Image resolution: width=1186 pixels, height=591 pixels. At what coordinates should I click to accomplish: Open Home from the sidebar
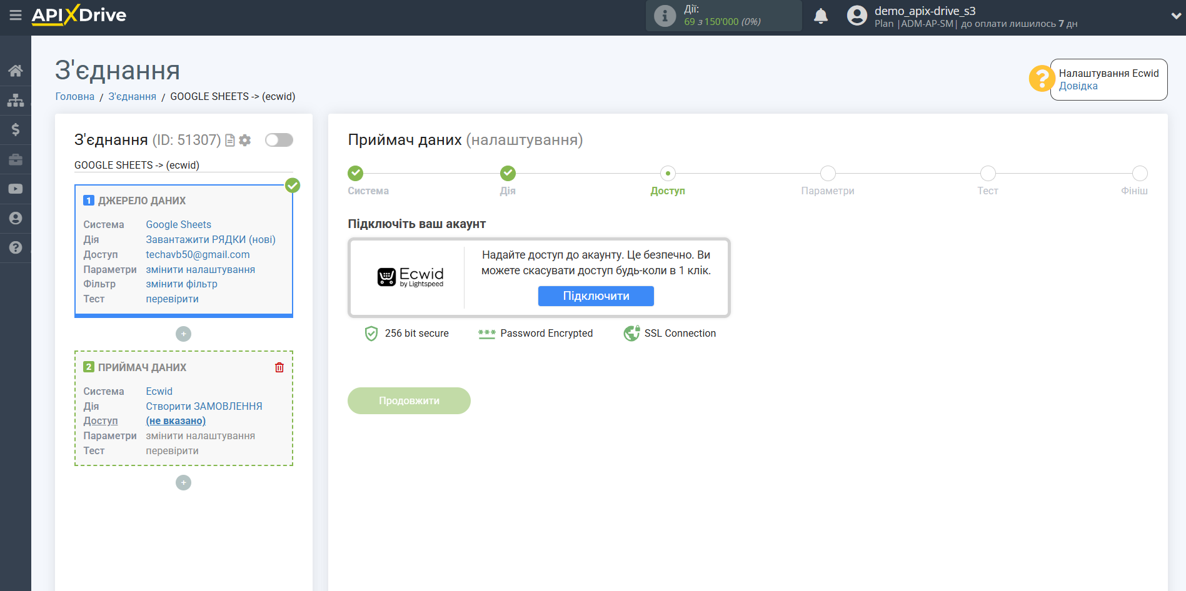click(x=16, y=71)
